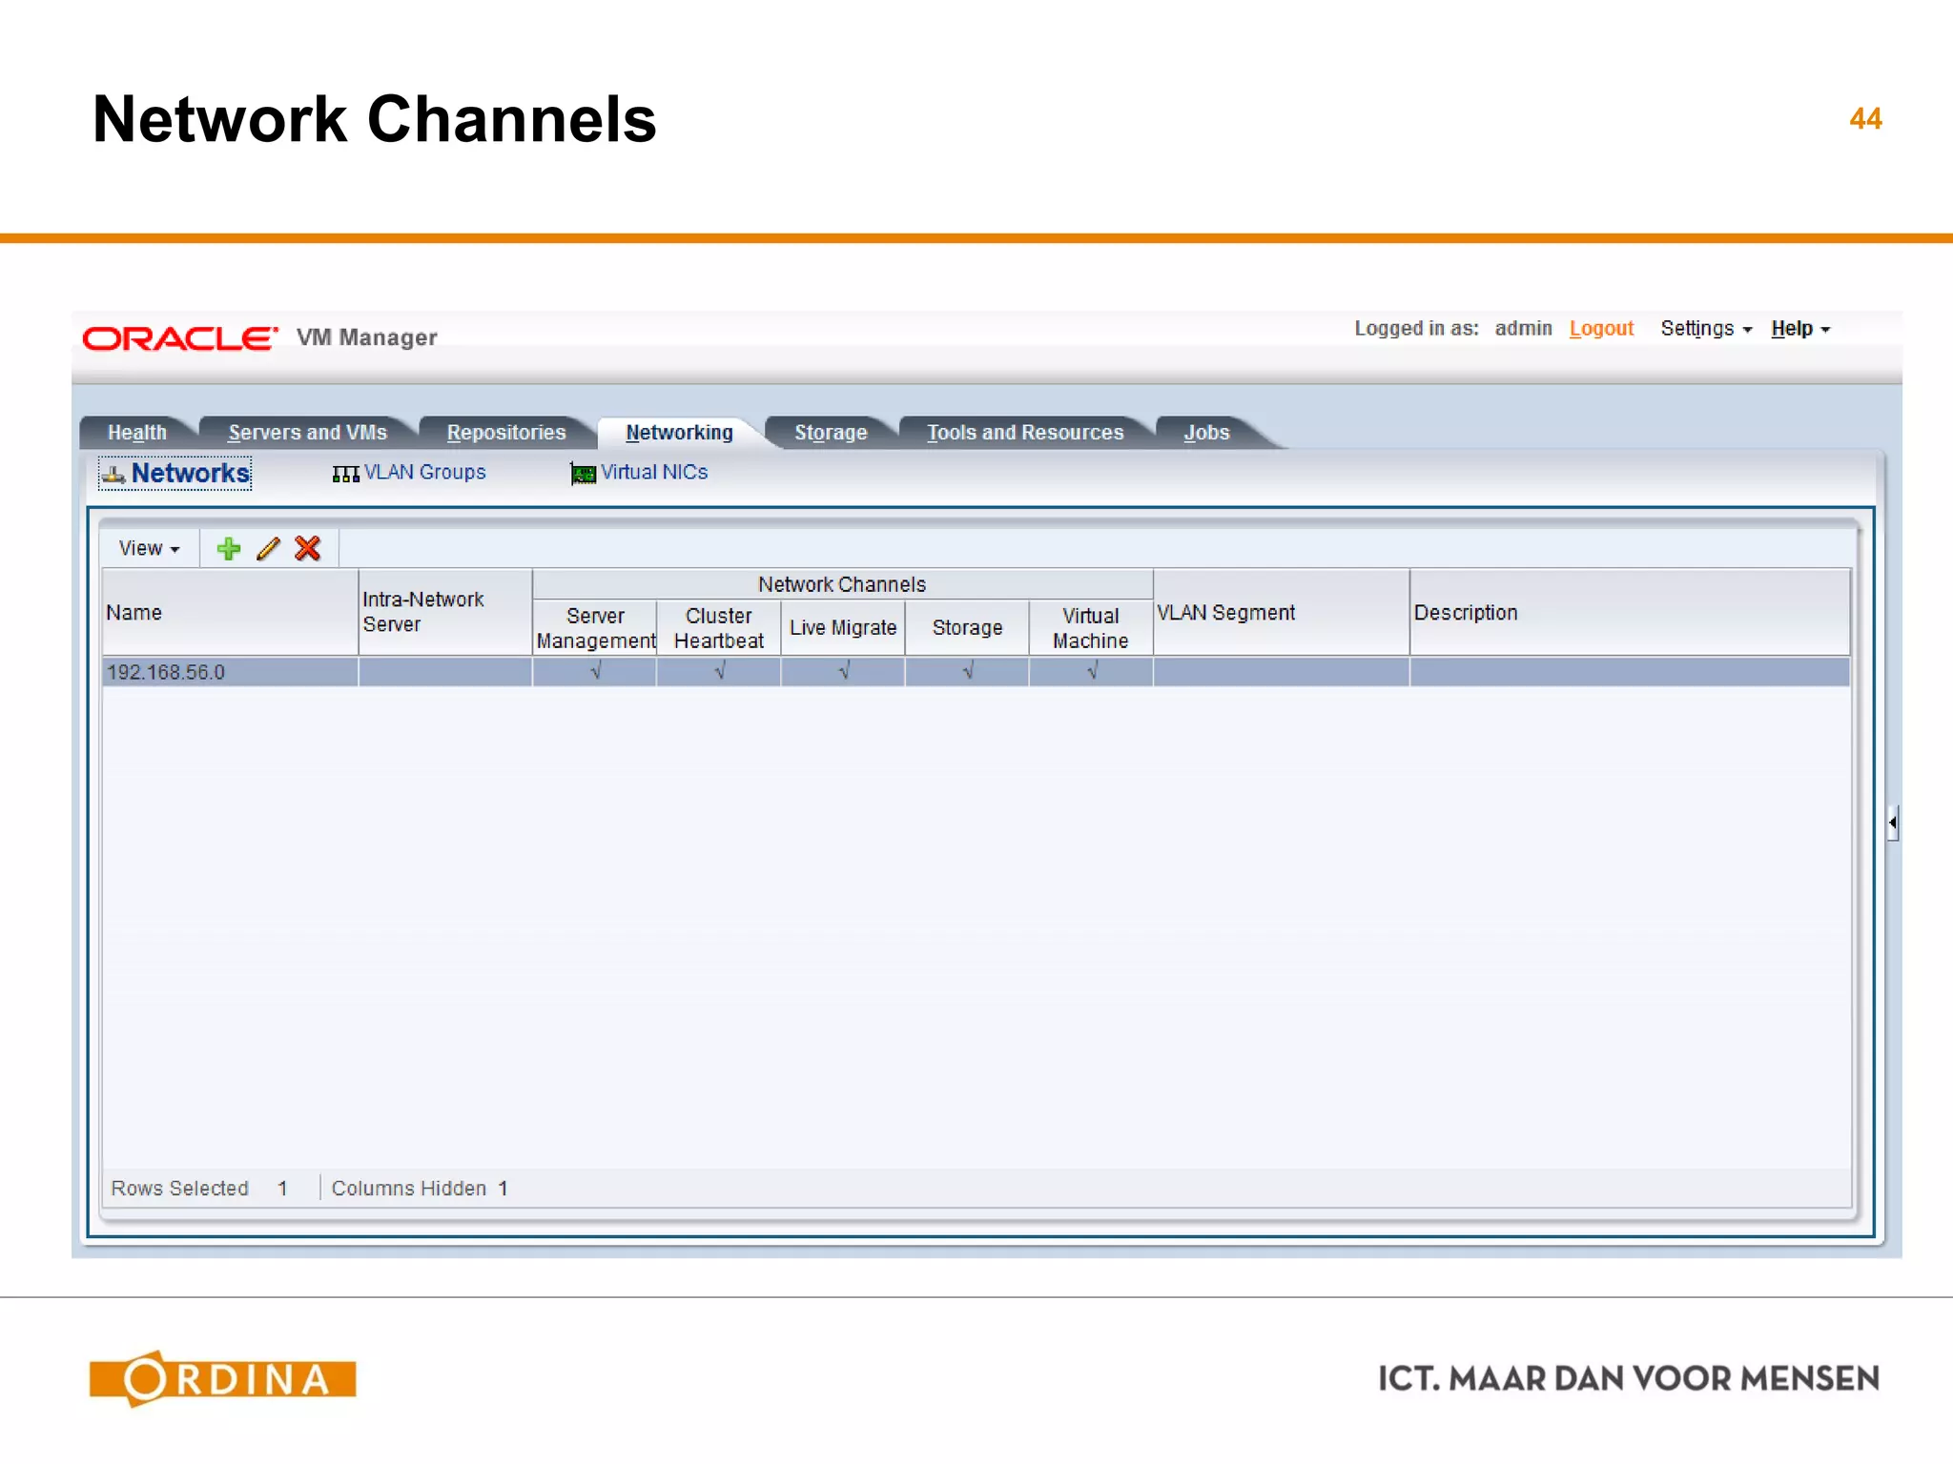Click the Oracle logo

(180, 338)
